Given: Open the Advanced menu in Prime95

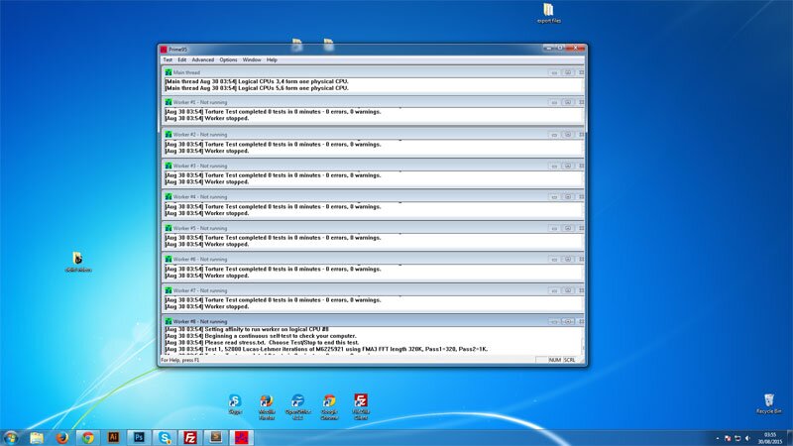Looking at the screenshot, I should 203,59.
